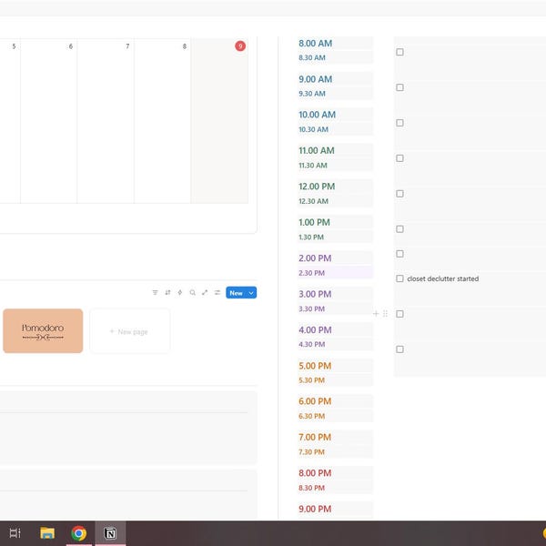The image size is (546, 546).
Task: Click the 12.00 PM time label
Action: tap(317, 187)
